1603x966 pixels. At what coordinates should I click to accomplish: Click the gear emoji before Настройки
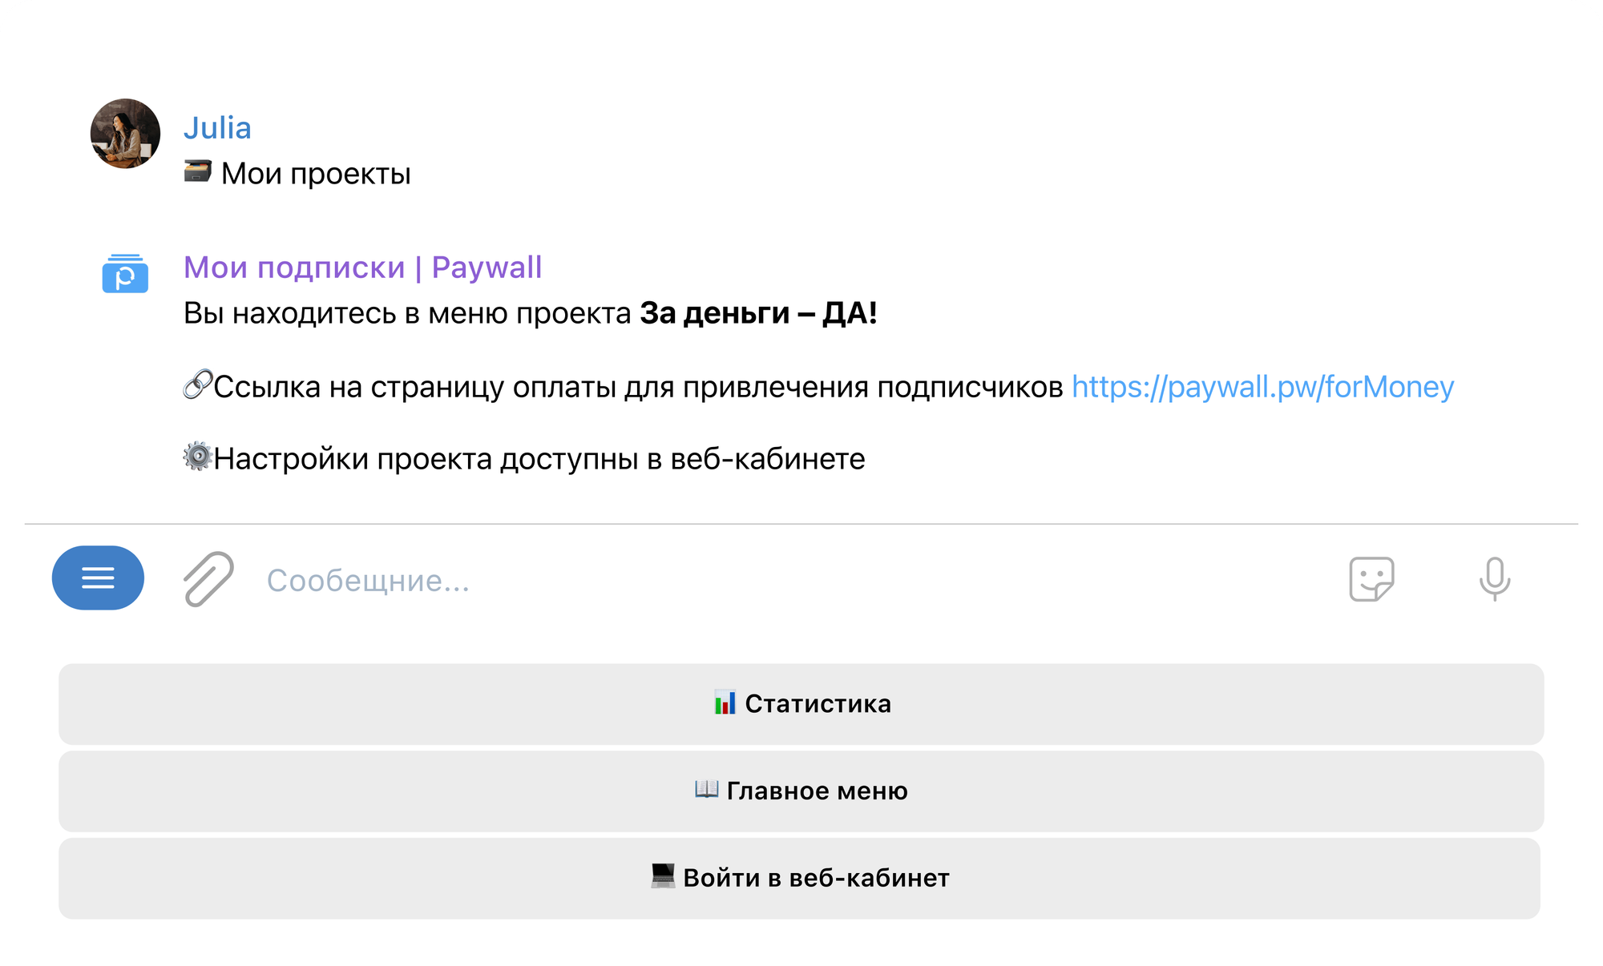(197, 457)
